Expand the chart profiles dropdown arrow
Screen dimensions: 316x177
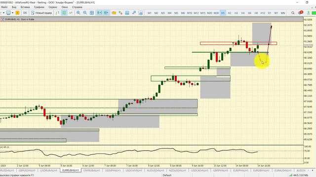point(12,13)
